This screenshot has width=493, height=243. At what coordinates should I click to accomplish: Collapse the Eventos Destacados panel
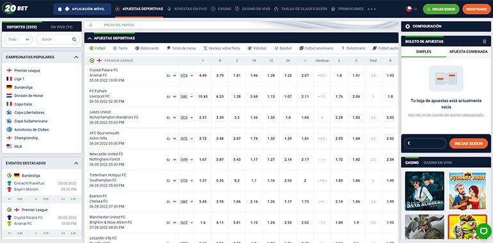click(76, 163)
